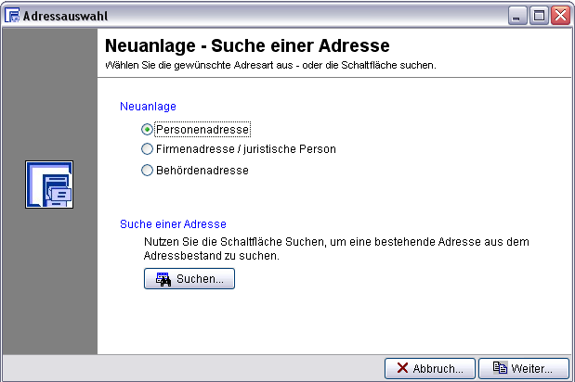Image resolution: width=575 pixels, height=382 pixels.
Task: Maximize the Adressauswahl window
Action: [x=539, y=16]
